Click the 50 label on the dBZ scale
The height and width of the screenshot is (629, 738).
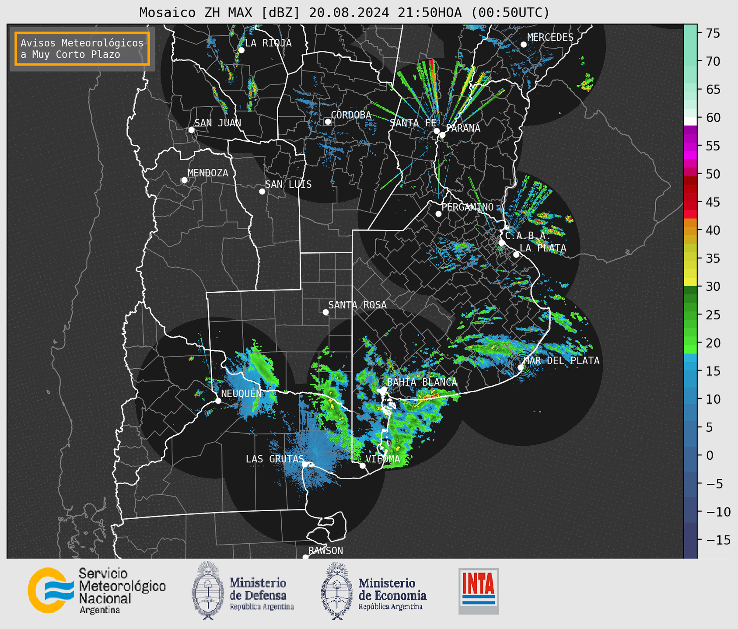pyautogui.click(x=713, y=174)
